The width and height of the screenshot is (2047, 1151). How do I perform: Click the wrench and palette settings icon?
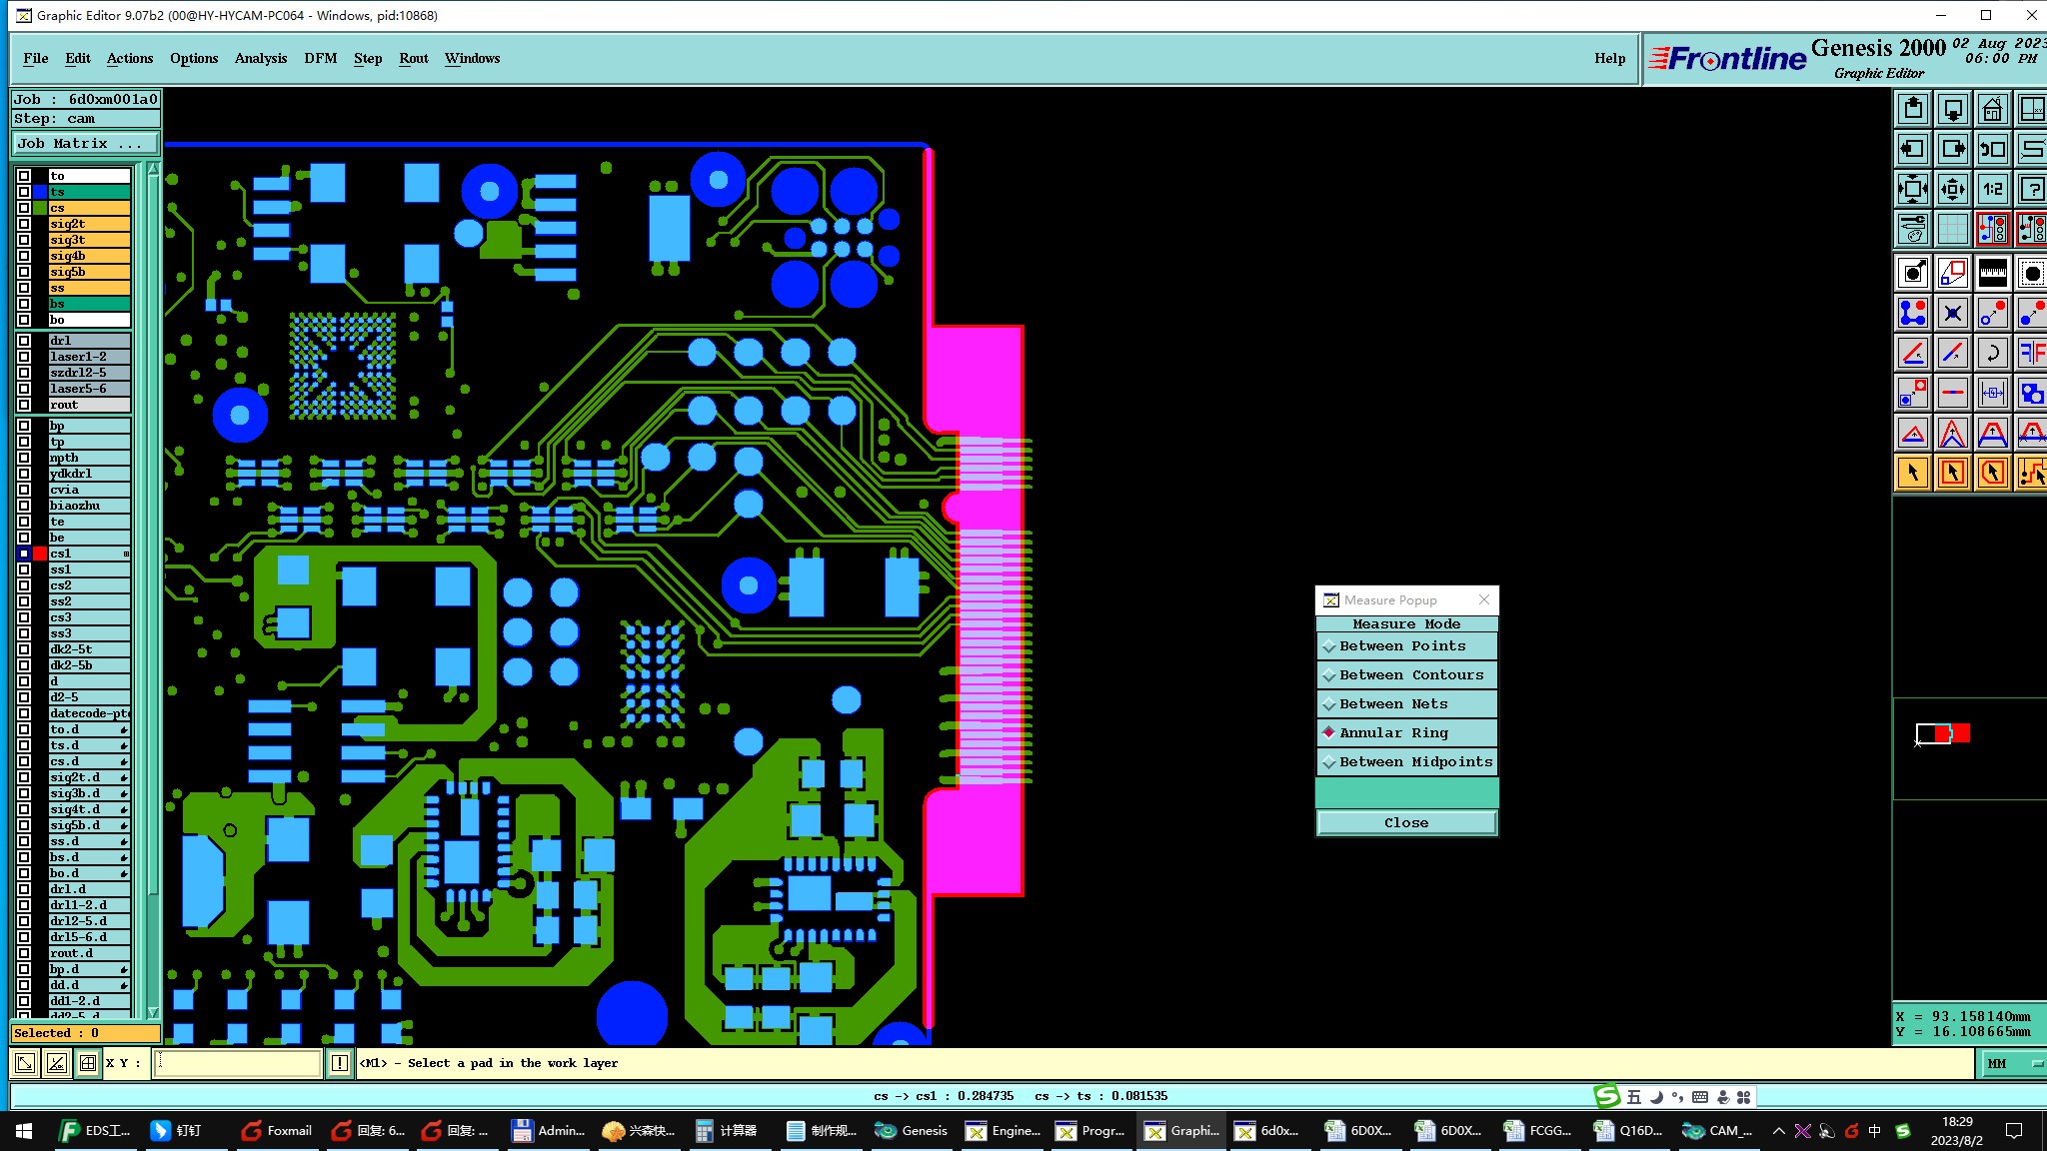pos(1912,229)
